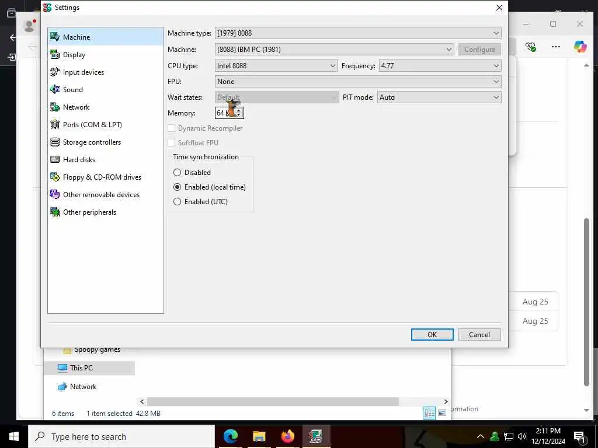Open the Hard disks icon
This screenshot has width=598, height=448.
coord(55,160)
